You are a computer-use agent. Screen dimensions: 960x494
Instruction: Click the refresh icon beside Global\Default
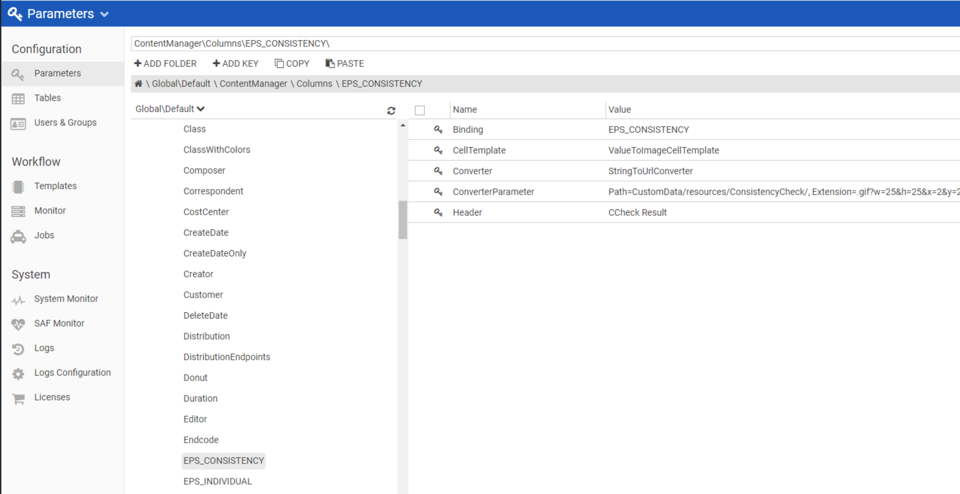(x=391, y=111)
